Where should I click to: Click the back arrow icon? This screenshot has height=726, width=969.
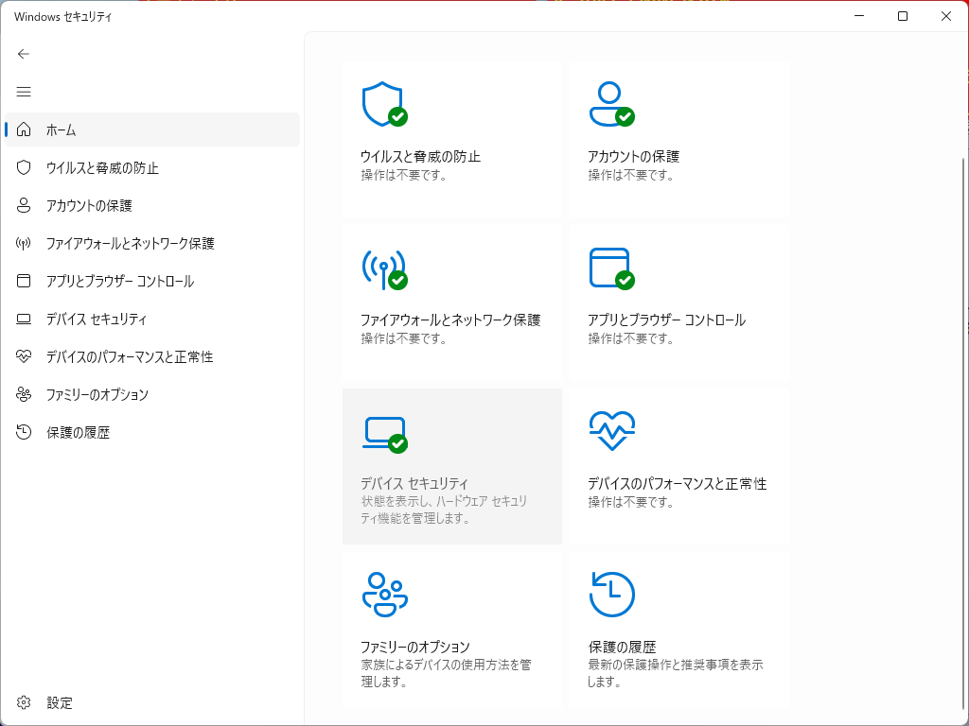click(24, 54)
